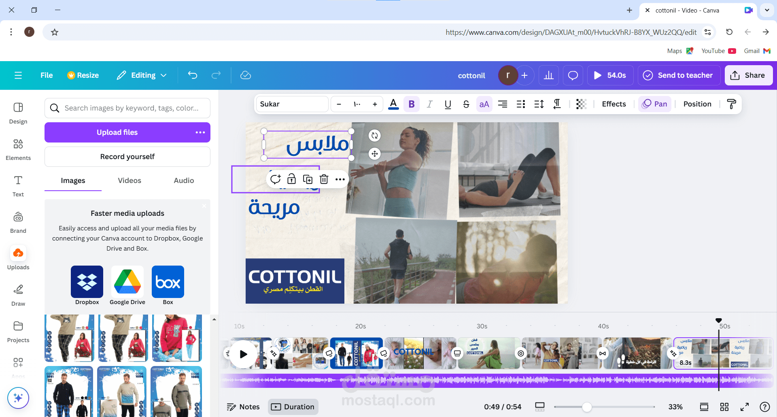Click Record yourself
Viewport: 777px width, 417px height.
point(127,157)
